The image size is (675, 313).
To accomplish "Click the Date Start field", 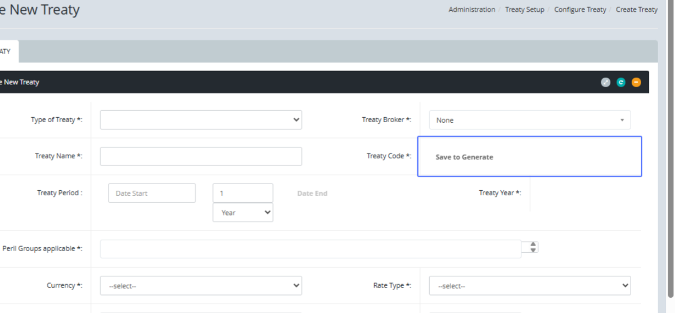I will point(152,193).
